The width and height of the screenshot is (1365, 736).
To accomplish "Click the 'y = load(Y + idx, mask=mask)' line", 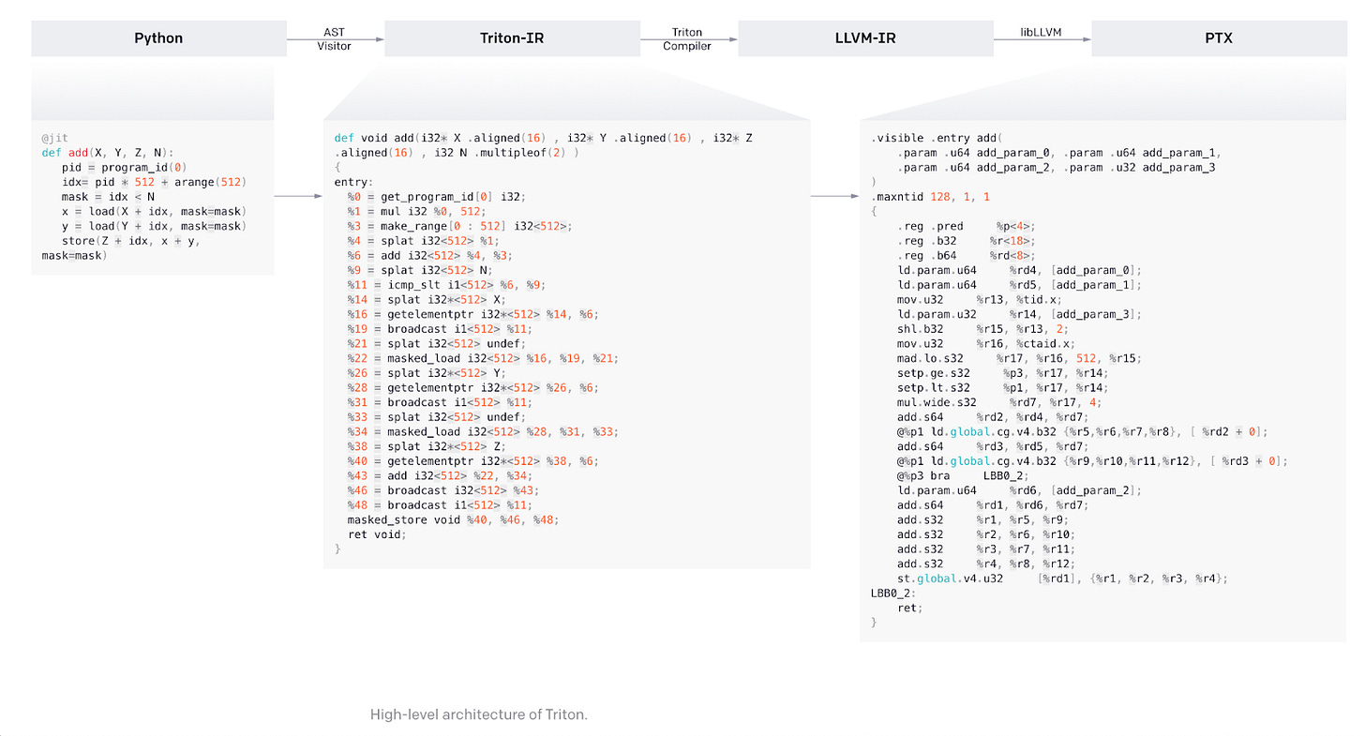I will 155,226.
